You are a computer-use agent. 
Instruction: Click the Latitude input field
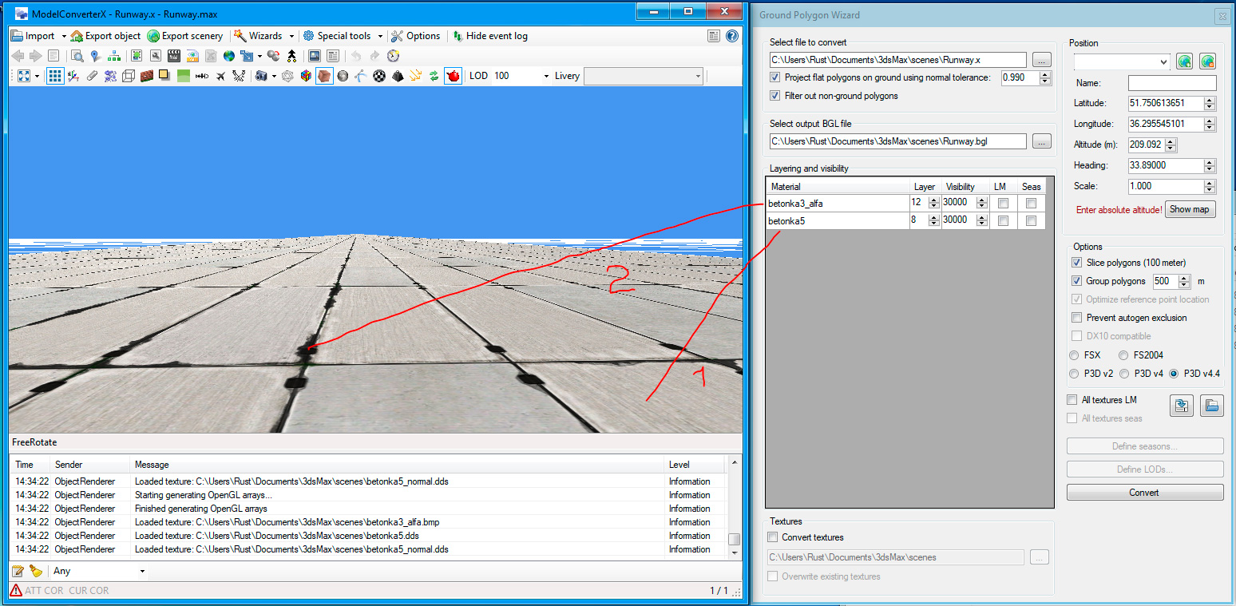tap(1166, 104)
